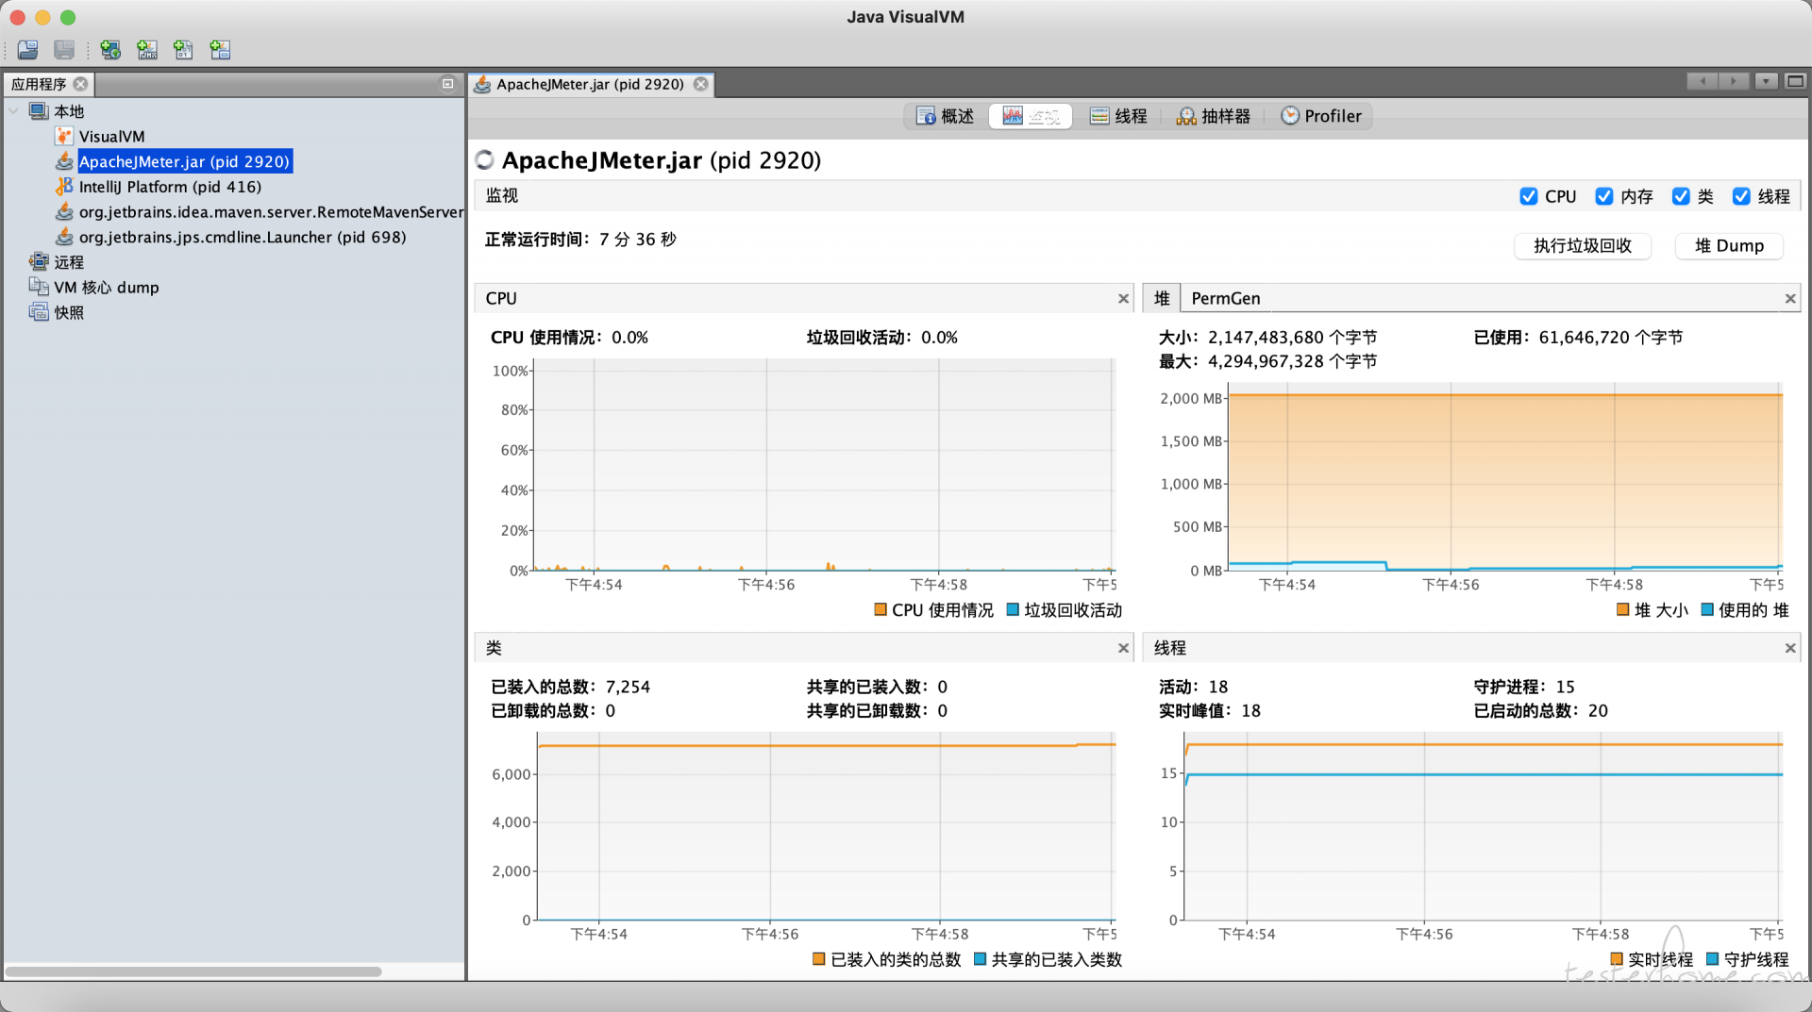The image size is (1812, 1012).
Task: Select IntelliJ Platform (pid 416) entry
Action: tap(170, 187)
